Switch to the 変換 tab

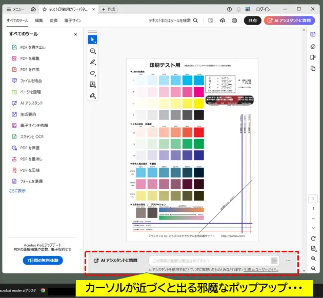pos(53,21)
